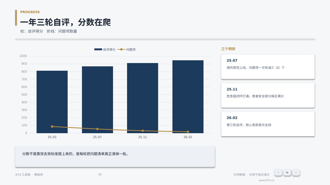The image size is (330, 185).
Task: Click the page number 05
Action: point(100,175)
